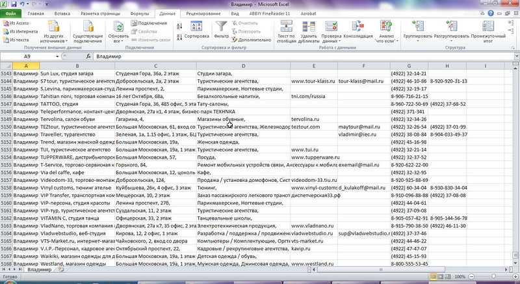Screen dimensions: 520x284
Task: Switch to Рецензирование tab
Action: click(203, 14)
